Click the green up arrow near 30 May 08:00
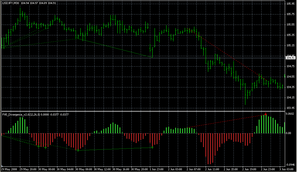Image resolution: width=297 pixels, height=172 pixels. [x=78, y=150]
